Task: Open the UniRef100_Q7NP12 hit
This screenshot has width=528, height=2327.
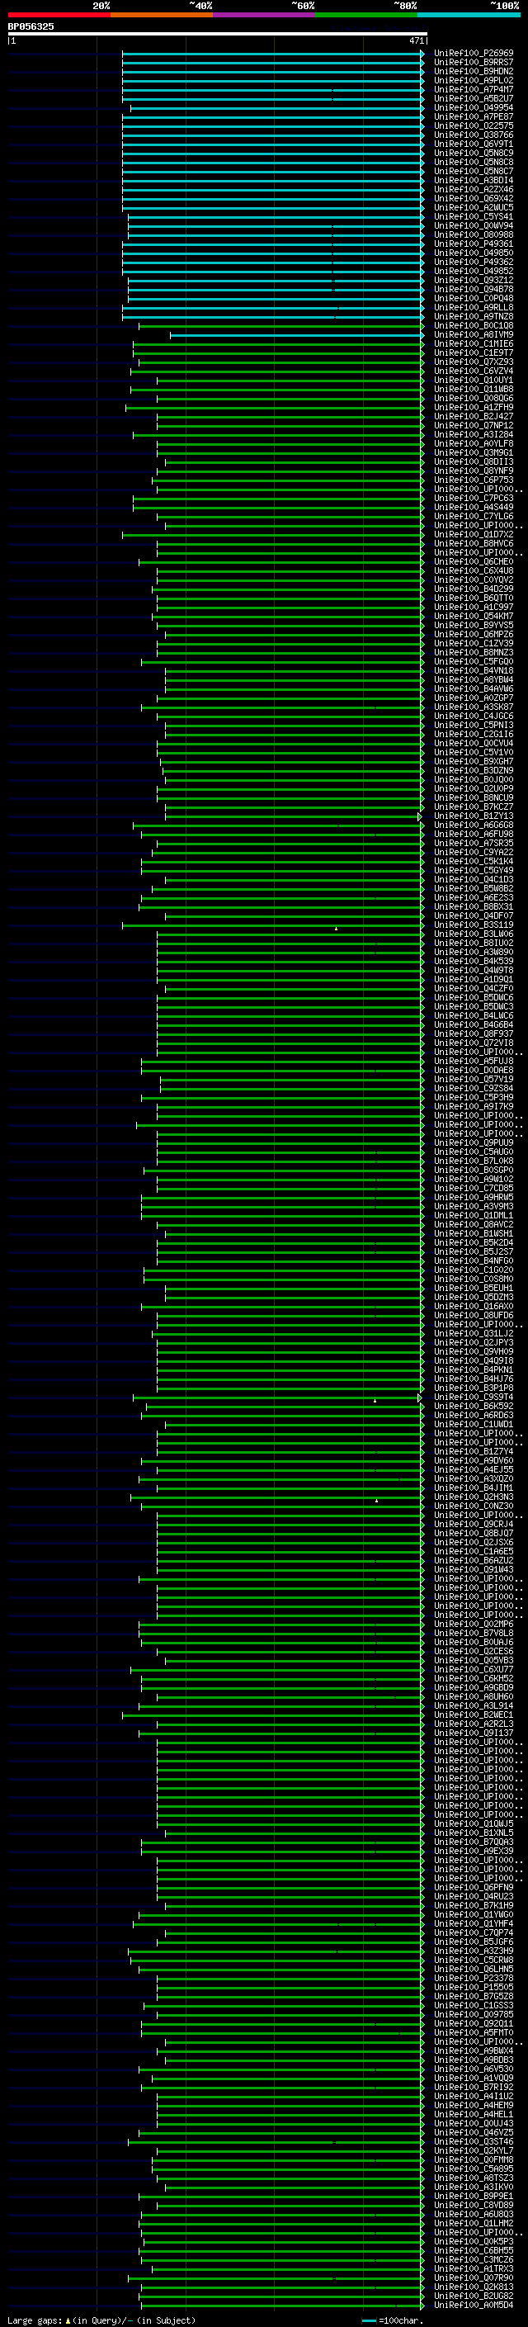Action: 473,425
